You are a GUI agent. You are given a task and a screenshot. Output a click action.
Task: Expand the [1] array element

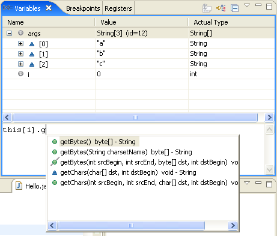(20, 53)
